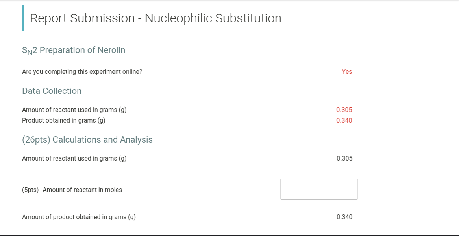Image resolution: width=459 pixels, height=236 pixels.
Task: Click the 'Are you completing this experiment online?' question
Action: click(x=82, y=71)
